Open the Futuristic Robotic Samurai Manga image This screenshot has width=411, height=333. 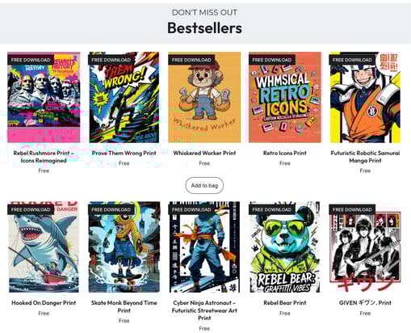365,97
